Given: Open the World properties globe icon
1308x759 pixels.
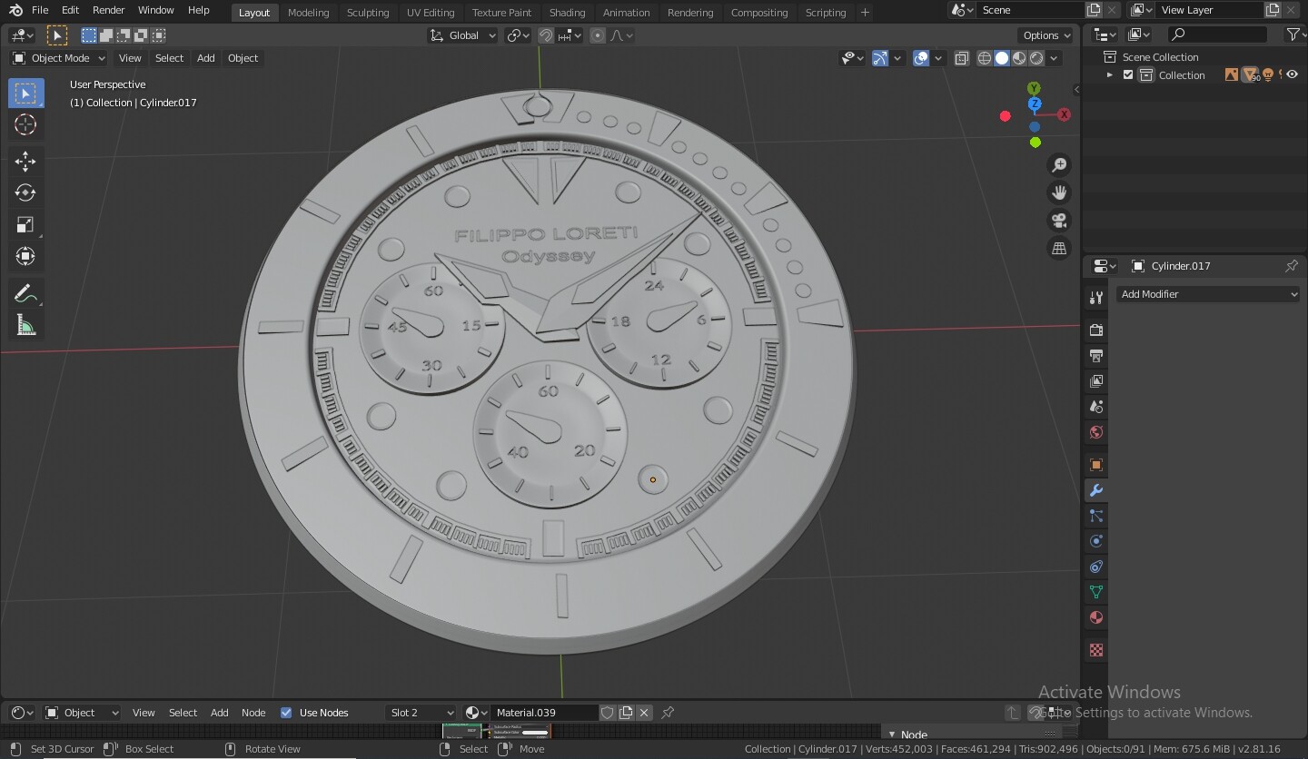Looking at the screenshot, I should [x=1096, y=432].
